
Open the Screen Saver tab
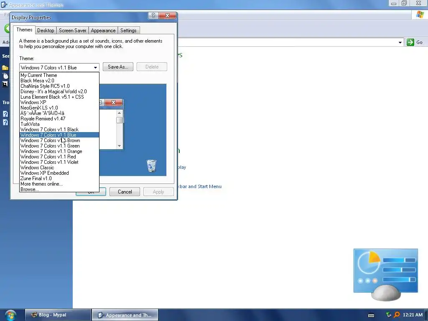73,30
